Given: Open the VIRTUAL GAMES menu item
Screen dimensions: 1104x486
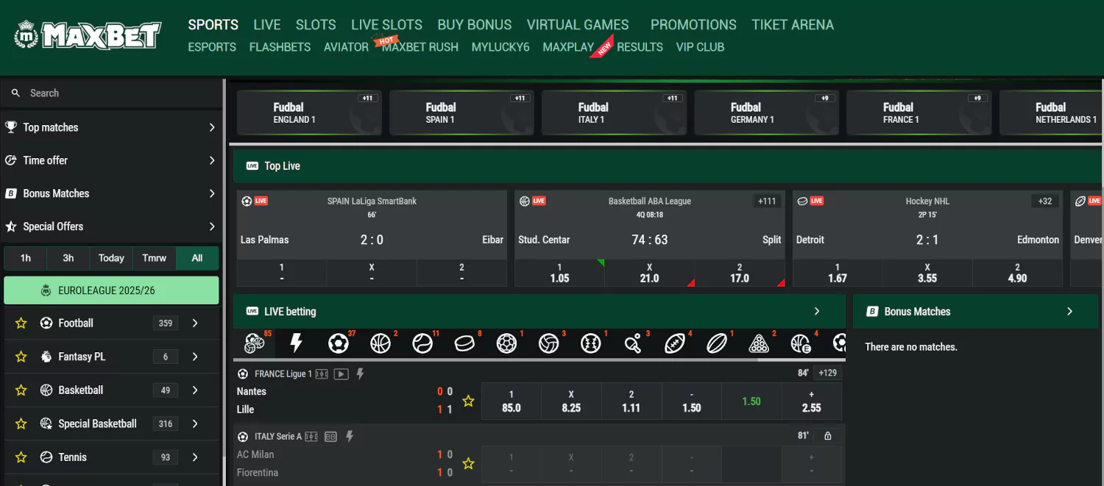Looking at the screenshot, I should (578, 24).
